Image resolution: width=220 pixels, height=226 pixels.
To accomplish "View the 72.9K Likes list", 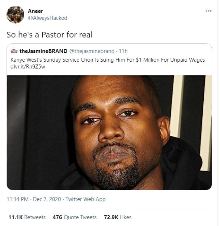I will click(x=118, y=217).
